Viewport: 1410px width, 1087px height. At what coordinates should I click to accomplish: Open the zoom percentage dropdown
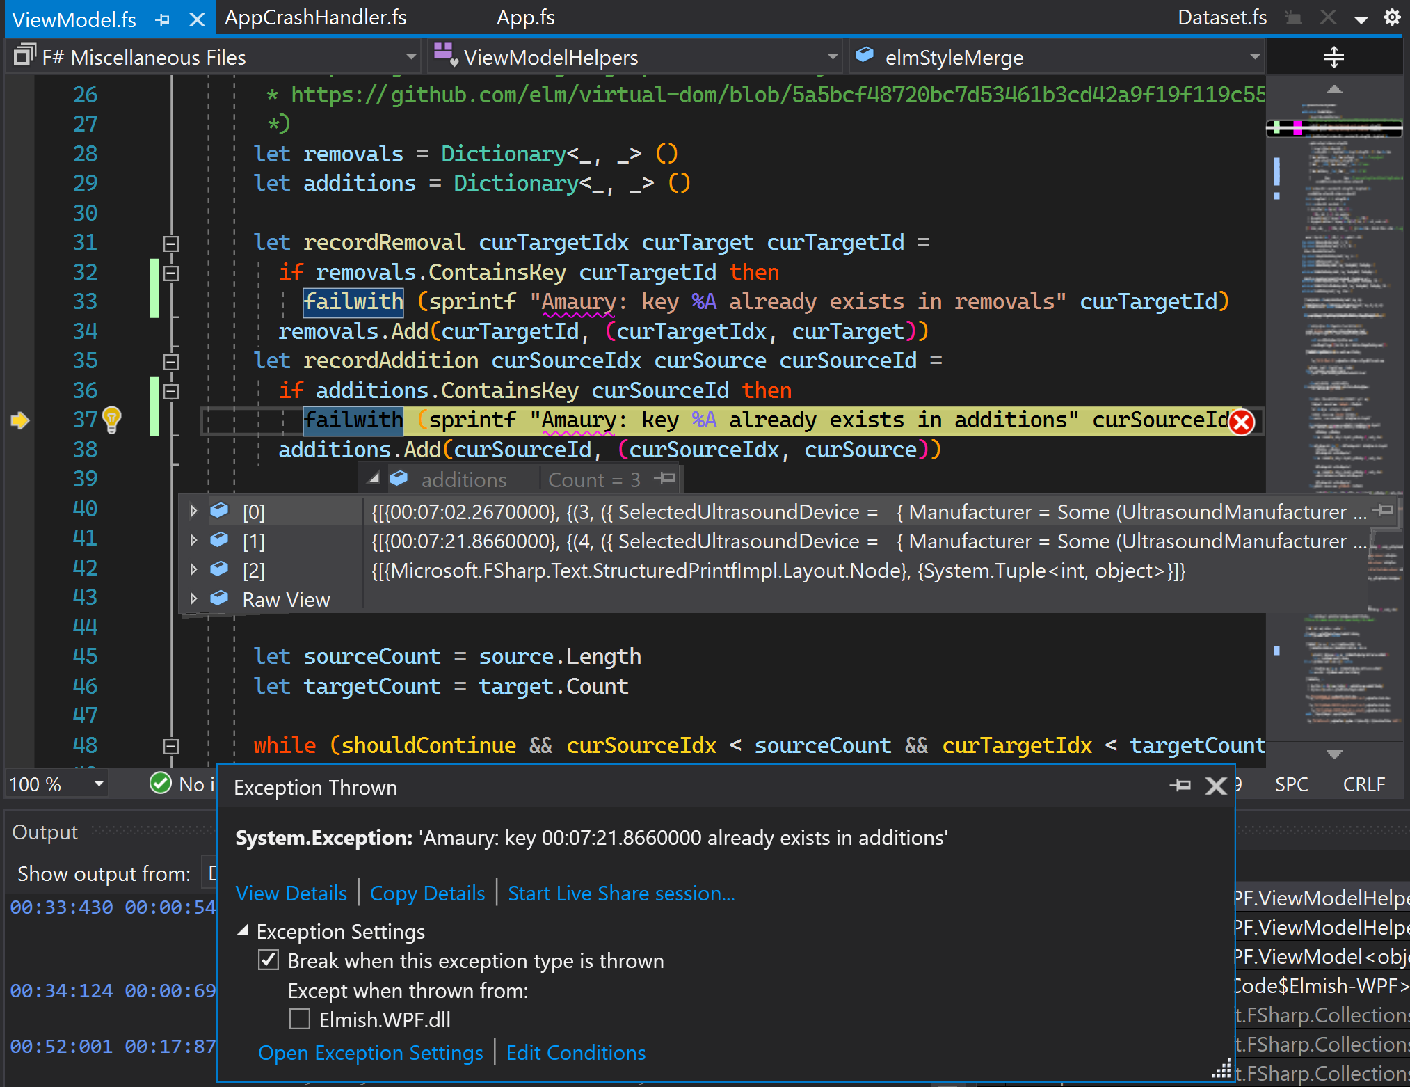pyautogui.click(x=99, y=784)
